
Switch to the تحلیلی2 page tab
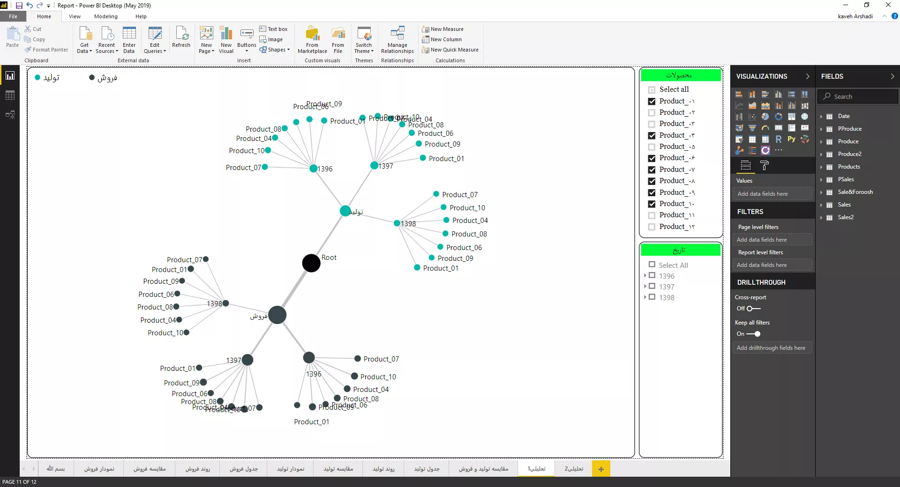point(574,469)
